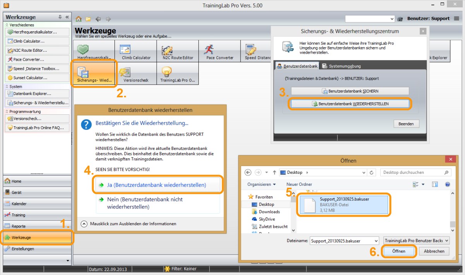Open Einstellungen in the left navigation
Screen dimensions: 465x275
tap(37, 249)
